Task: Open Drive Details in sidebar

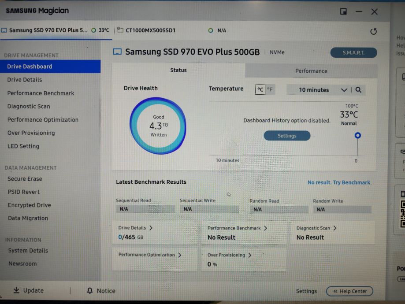Action: [25, 80]
